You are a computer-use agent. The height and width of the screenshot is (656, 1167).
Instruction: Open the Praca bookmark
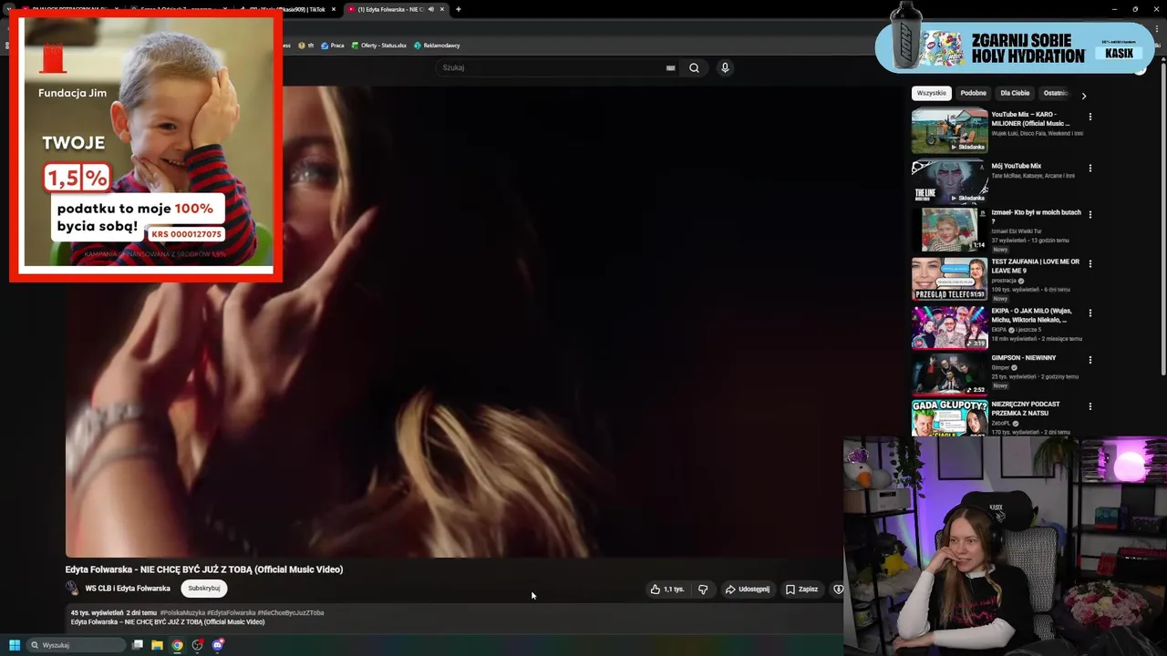332,45
